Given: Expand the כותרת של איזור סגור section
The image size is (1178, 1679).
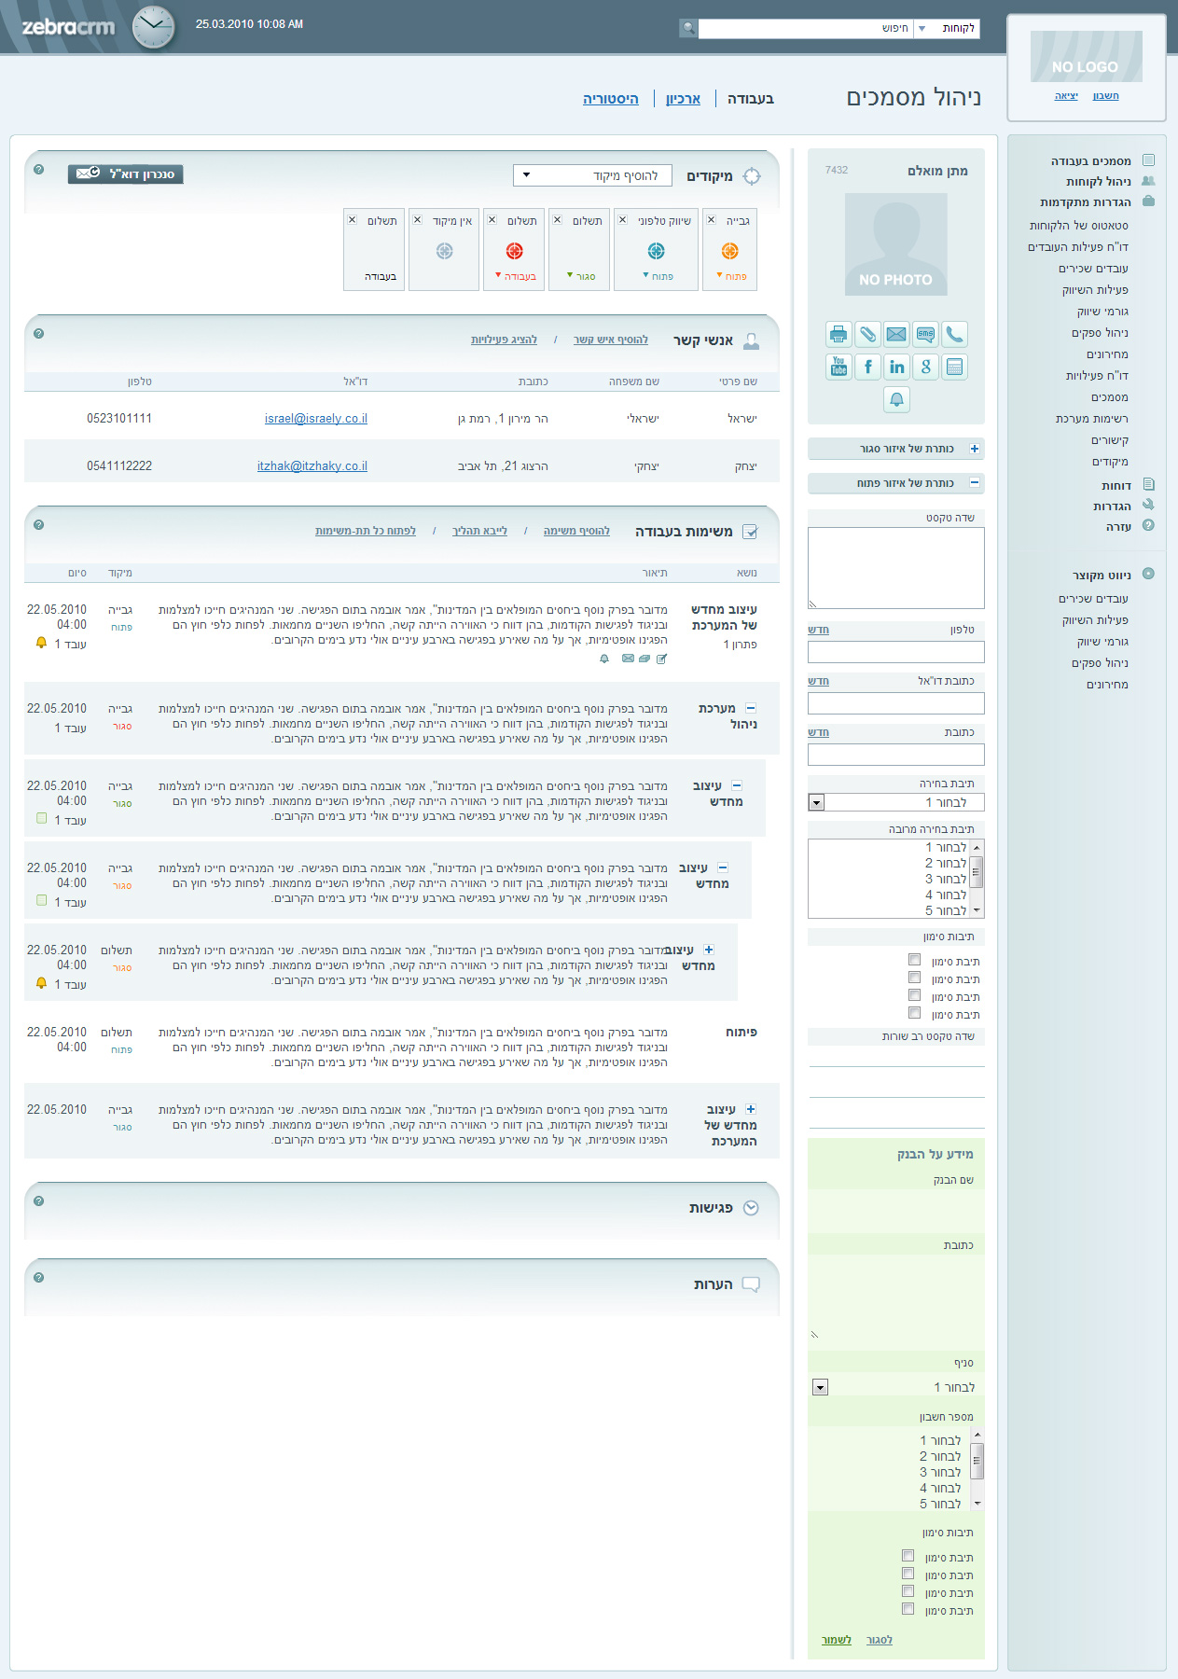Looking at the screenshot, I should point(975,449).
